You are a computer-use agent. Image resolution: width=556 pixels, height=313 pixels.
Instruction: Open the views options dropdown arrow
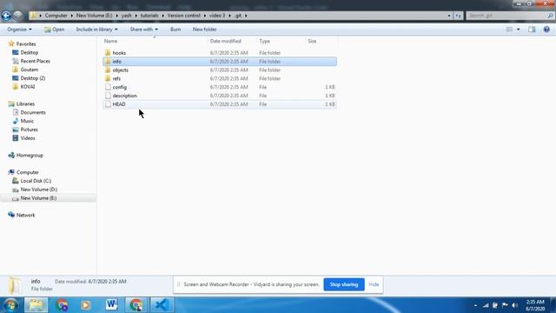pos(518,30)
